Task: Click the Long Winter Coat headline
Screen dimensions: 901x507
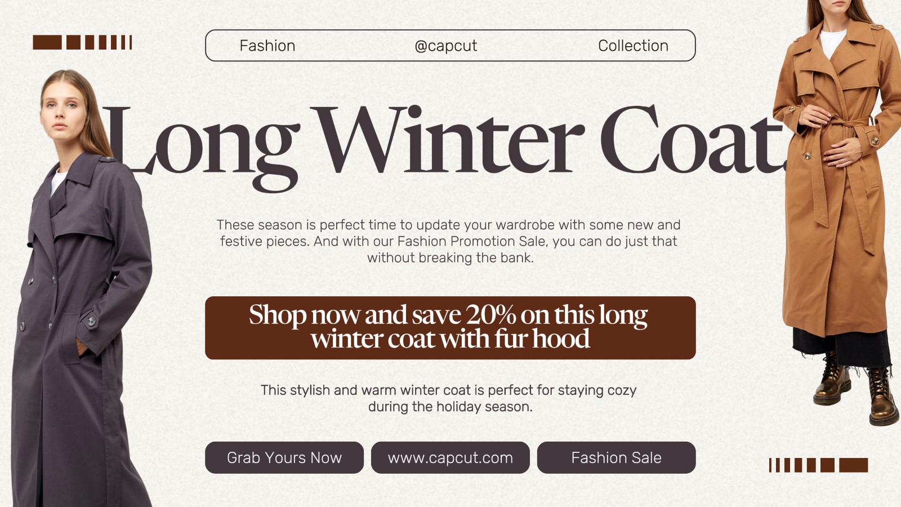Action: tap(445, 141)
